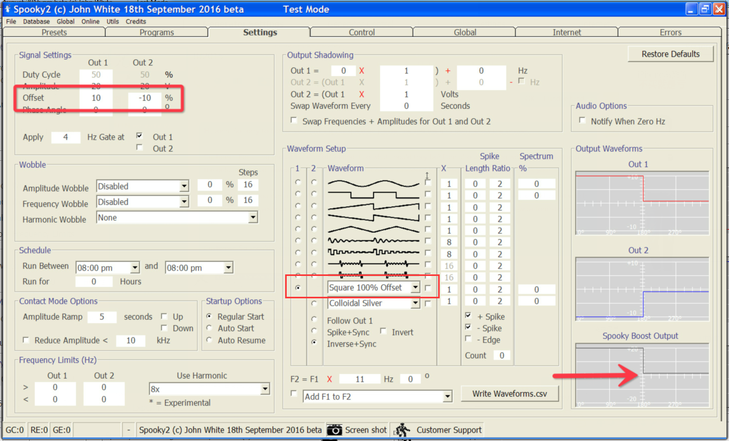Select the square waveform graphic in the list

tap(373, 195)
